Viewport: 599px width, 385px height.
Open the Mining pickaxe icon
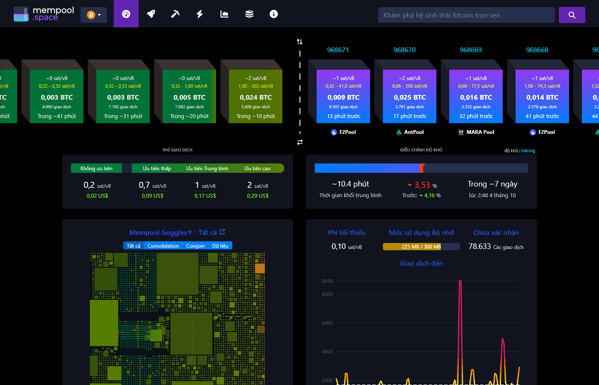(175, 14)
